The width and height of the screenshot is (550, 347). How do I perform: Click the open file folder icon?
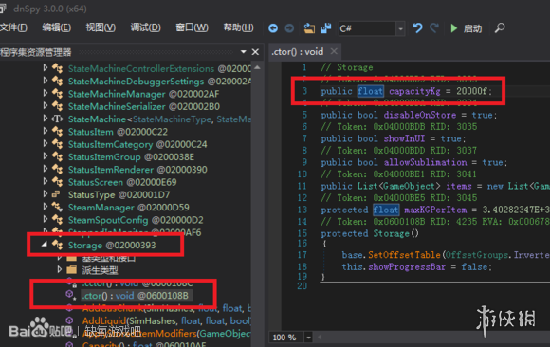[309, 28]
